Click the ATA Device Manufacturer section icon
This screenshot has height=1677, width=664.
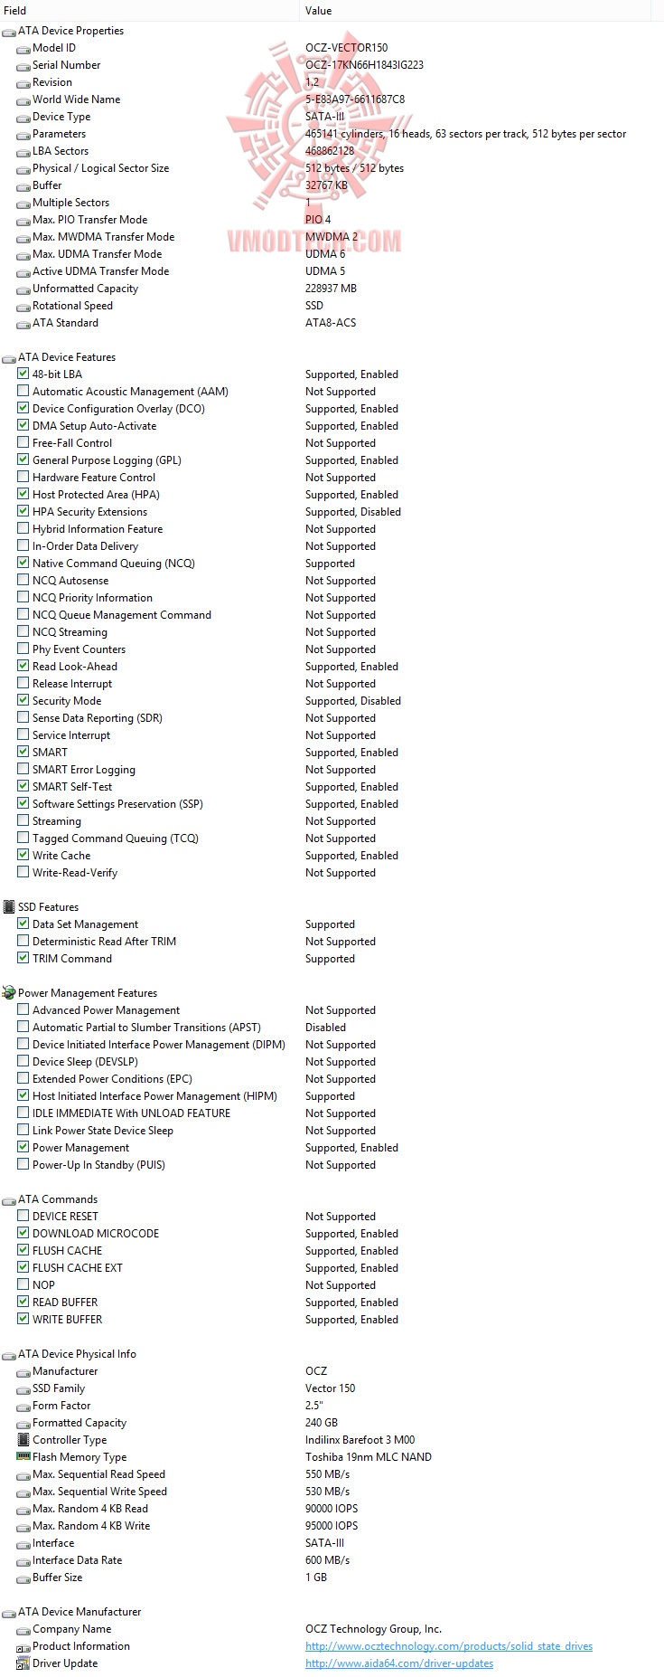tap(9, 1613)
